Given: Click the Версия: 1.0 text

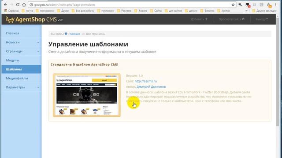Looking at the screenshot, I should click(x=134, y=75).
